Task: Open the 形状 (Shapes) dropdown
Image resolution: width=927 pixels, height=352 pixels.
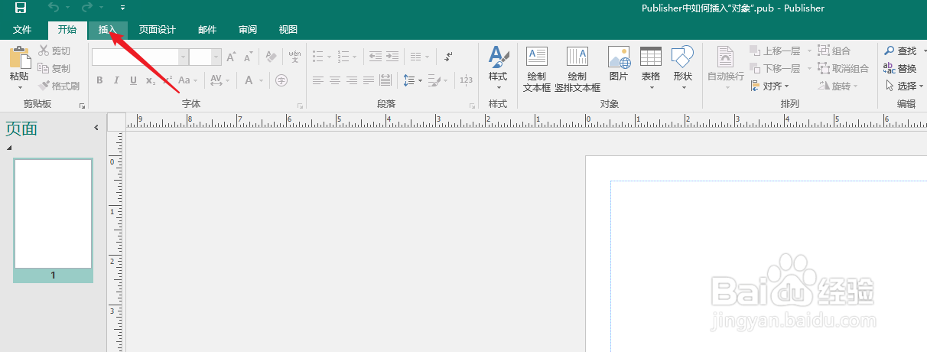Action: [x=682, y=67]
